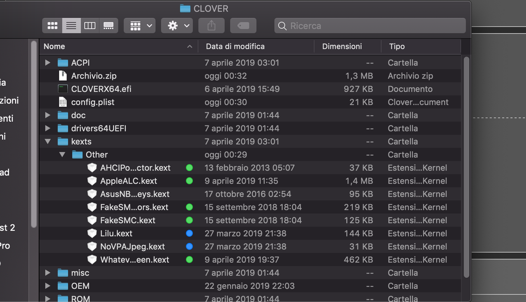Click 'Clover...cument' type cell
This screenshot has width=526, height=302.
pyautogui.click(x=418, y=102)
